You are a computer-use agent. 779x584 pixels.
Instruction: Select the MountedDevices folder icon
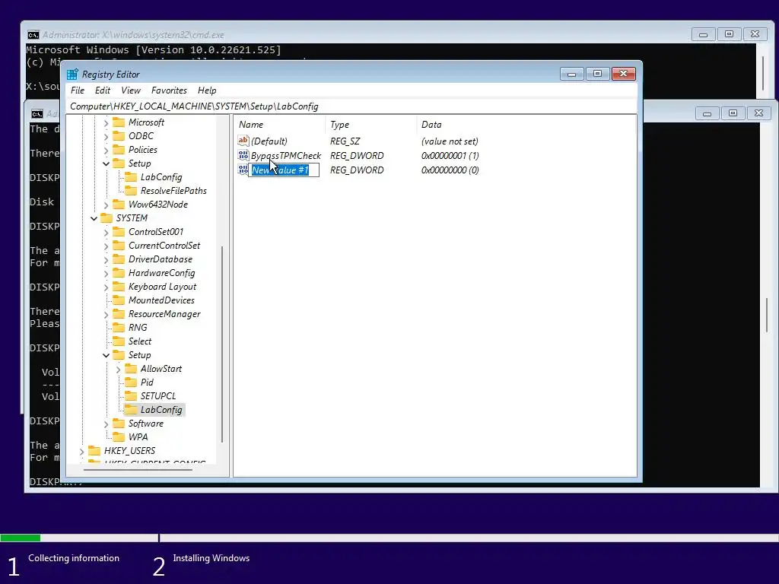click(x=119, y=300)
